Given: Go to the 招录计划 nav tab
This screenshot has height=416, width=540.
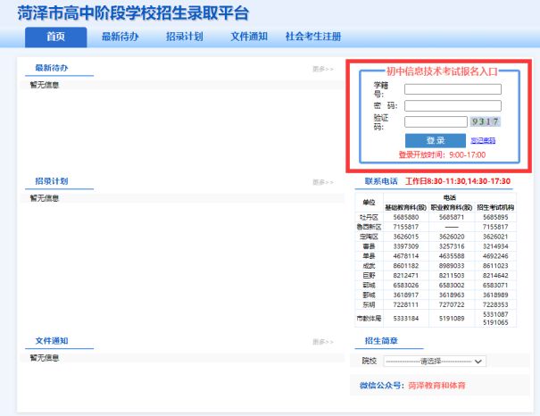Looking at the screenshot, I should pos(185,37).
